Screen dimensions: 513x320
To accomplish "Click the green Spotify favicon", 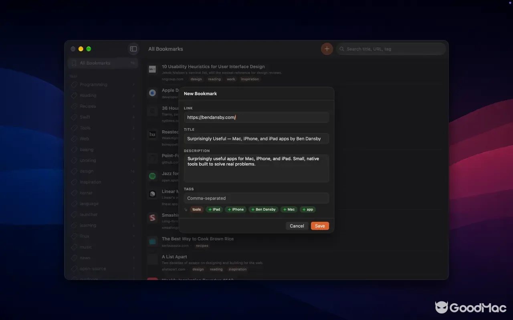I will 152,176.
